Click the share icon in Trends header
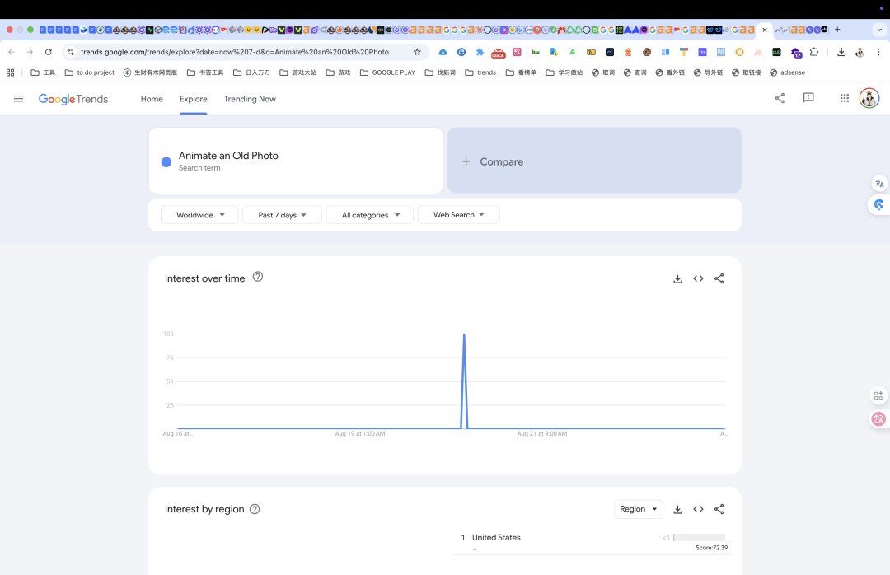Image resolution: width=890 pixels, height=575 pixels. click(x=780, y=98)
